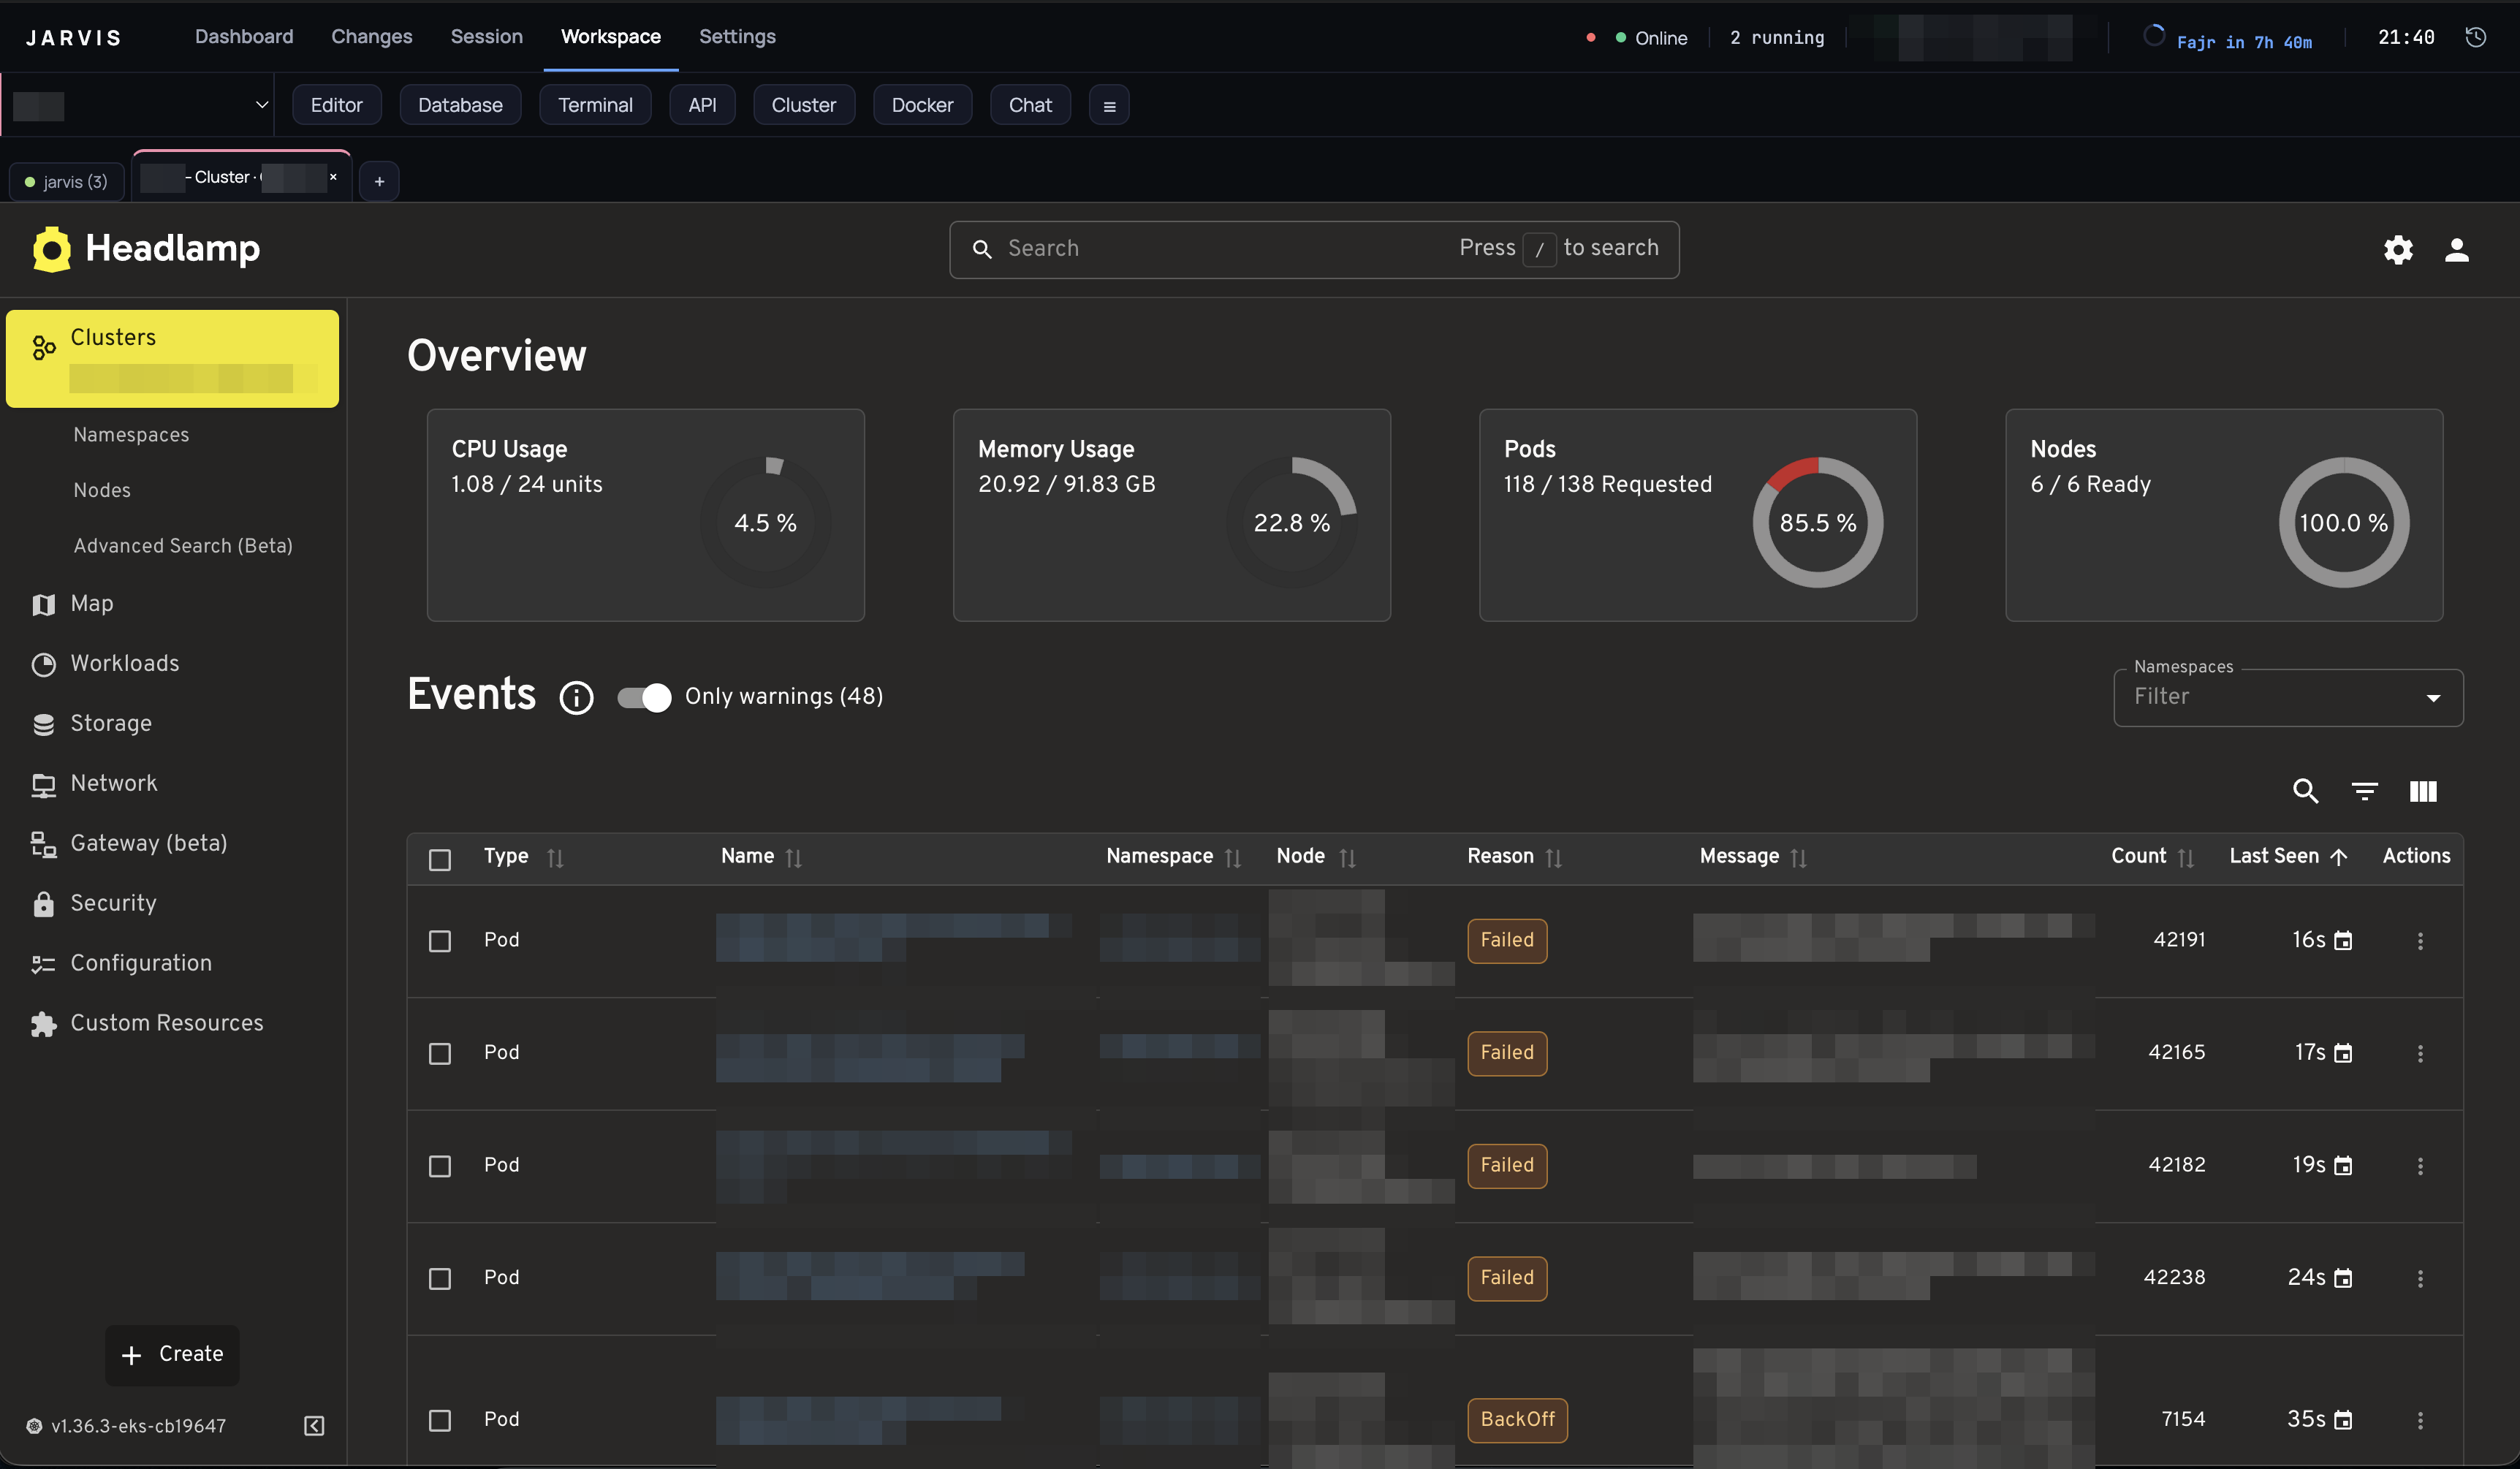Go to Nodes in sidebar
2520x1469 pixels.
coord(102,491)
